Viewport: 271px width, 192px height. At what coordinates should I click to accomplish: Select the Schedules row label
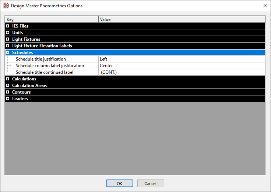(22, 52)
